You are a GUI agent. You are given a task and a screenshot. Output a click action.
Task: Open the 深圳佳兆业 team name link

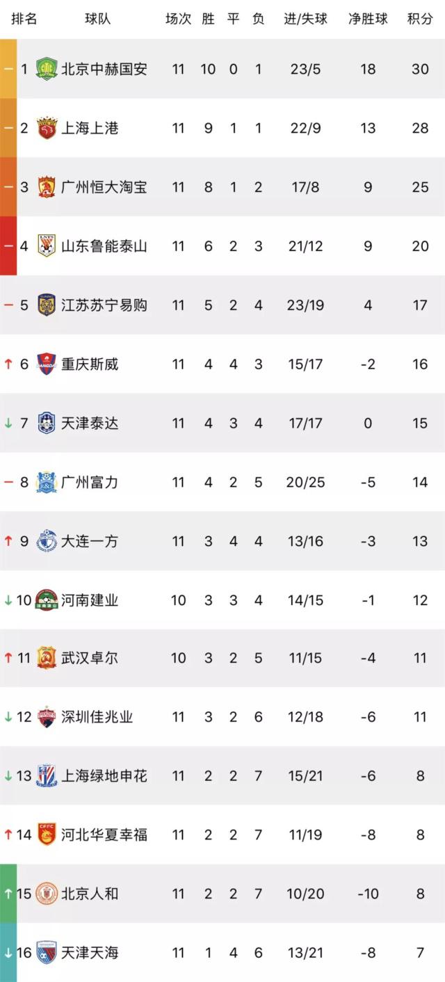click(x=97, y=717)
